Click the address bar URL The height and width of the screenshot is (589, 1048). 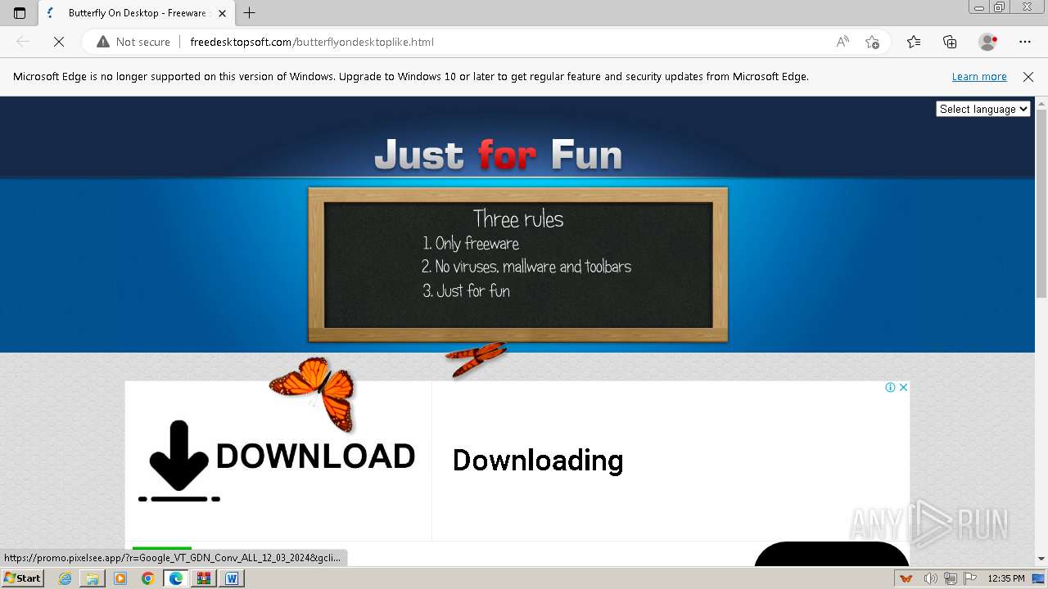312,42
